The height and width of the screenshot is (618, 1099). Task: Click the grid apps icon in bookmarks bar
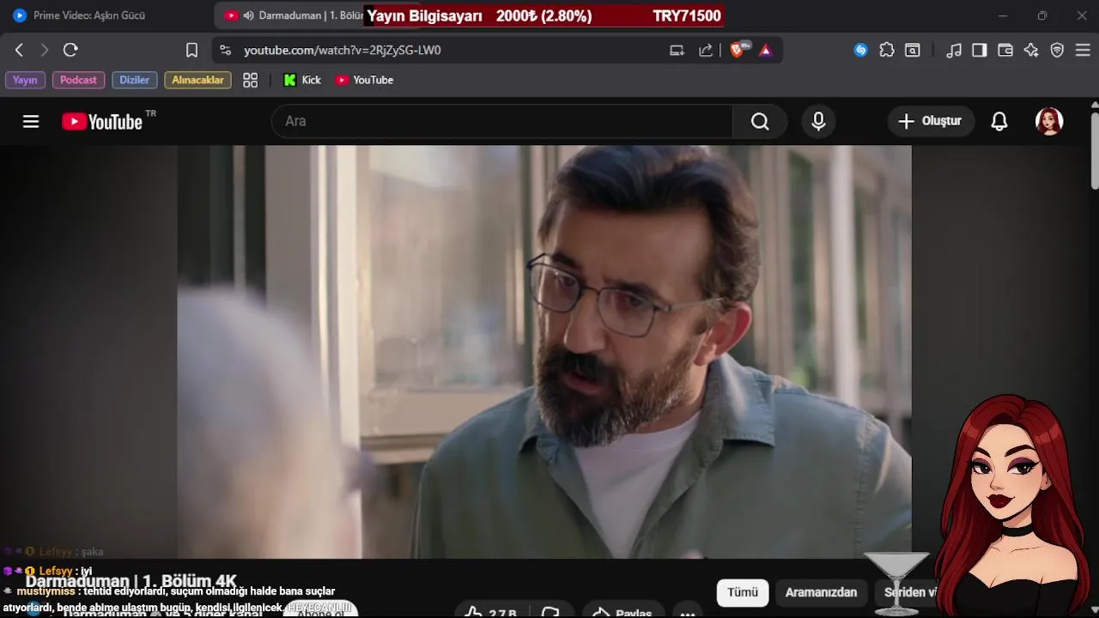(x=250, y=80)
